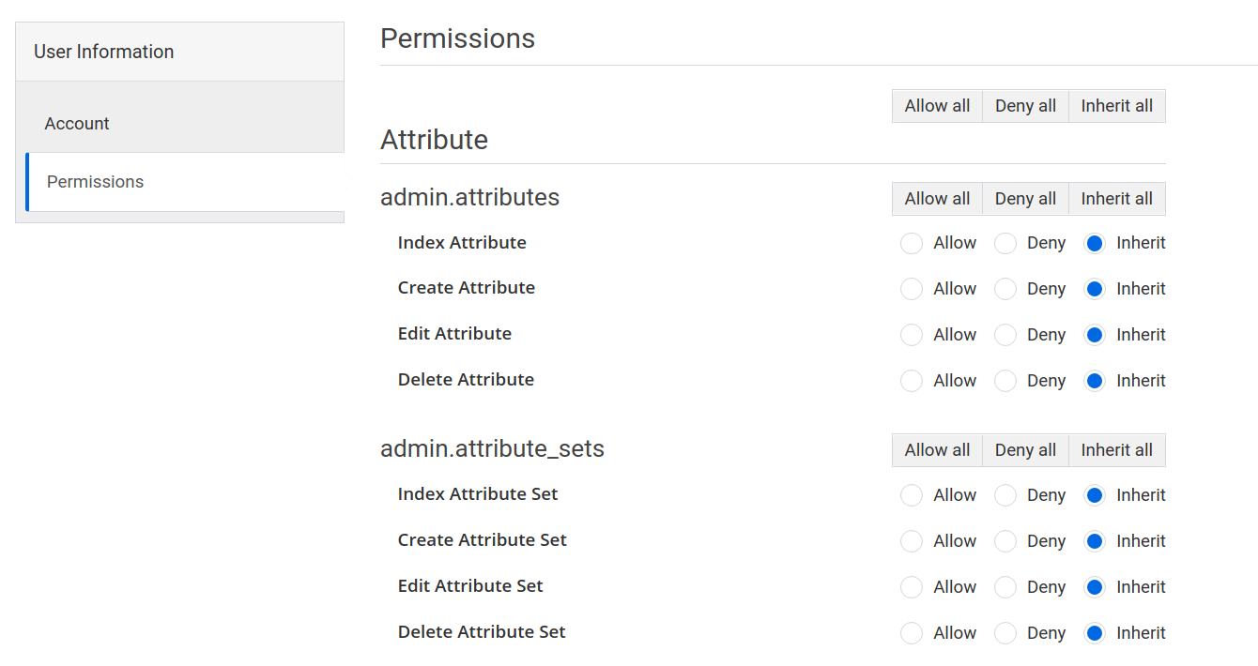Viewport: 1258px width, 666px height.
Task: Click Deny all next to the Permissions heading
Action: [x=1024, y=105]
